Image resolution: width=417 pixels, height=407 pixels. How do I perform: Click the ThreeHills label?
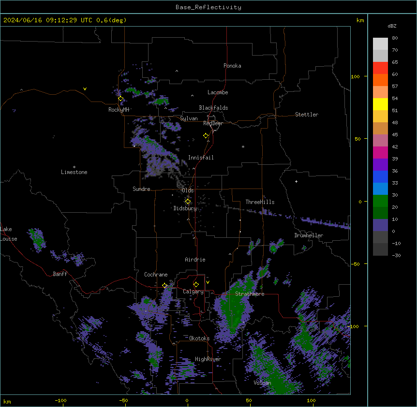[x=260, y=202]
